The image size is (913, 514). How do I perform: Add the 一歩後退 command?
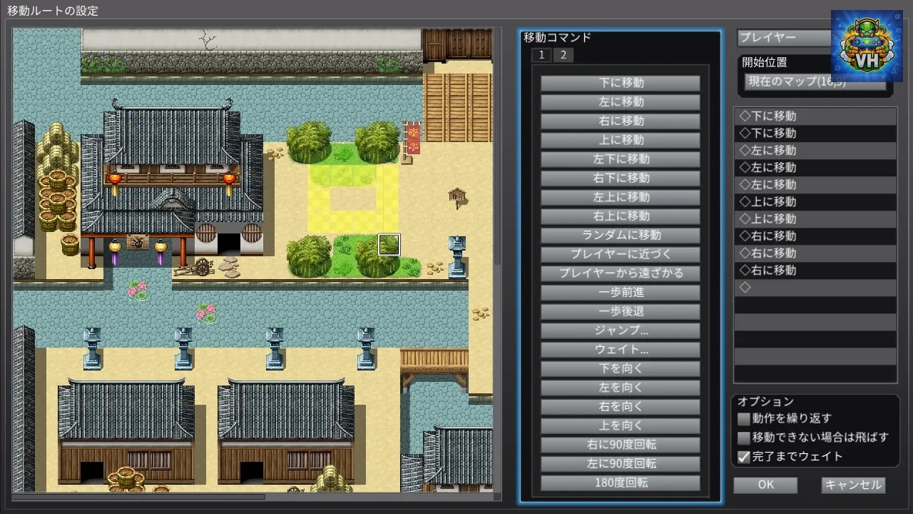point(620,311)
